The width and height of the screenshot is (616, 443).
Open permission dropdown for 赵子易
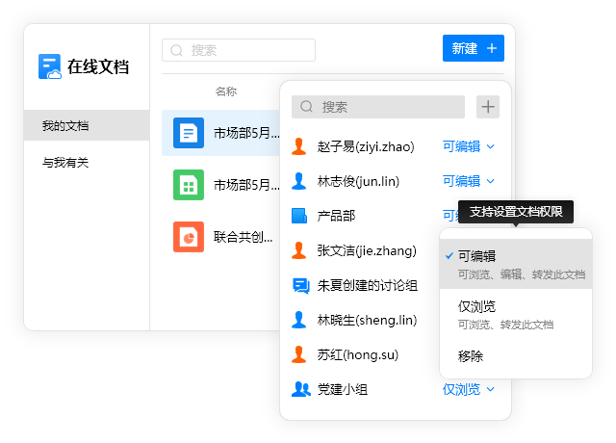pos(469,146)
